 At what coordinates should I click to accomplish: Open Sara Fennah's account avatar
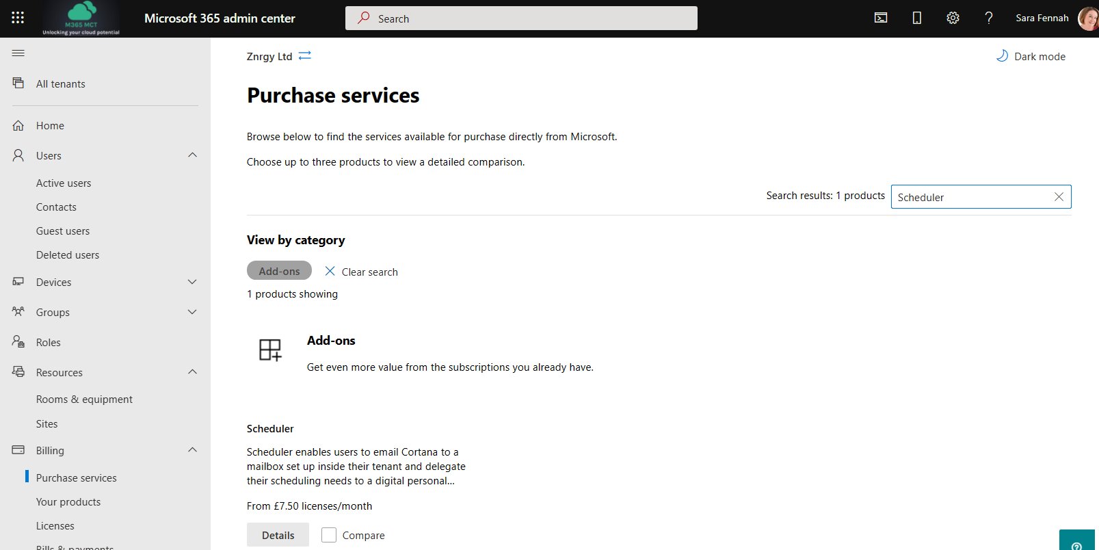click(x=1087, y=18)
